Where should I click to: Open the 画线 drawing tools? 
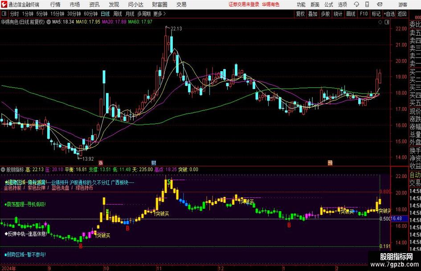(x=351, y=14)
